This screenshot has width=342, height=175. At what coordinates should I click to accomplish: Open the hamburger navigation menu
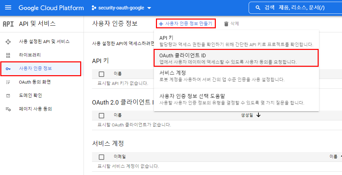pos(8,8)
